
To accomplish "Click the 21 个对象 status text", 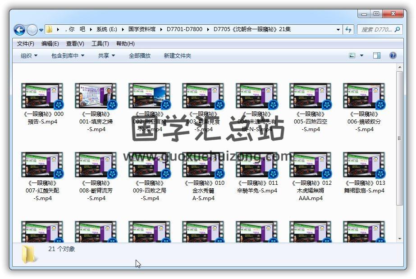I will [62, 249].
